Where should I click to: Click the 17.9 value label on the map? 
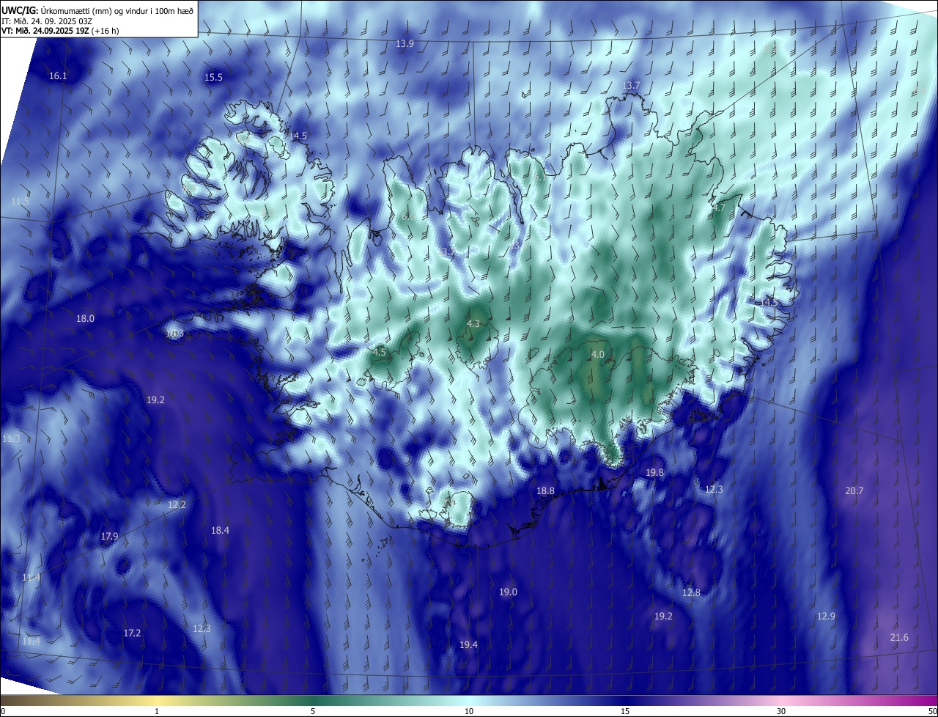(x=109, y=537)
